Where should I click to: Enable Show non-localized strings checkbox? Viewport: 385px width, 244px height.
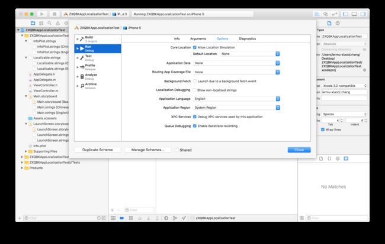click(194, 90)
